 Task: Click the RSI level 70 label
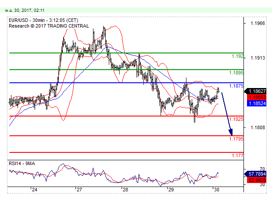tap(262, 169)
